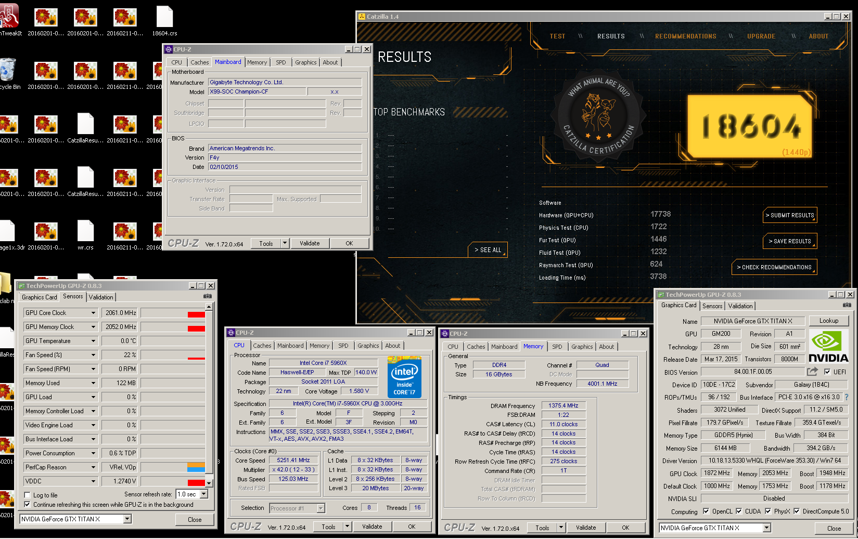Open the Graphics tab in the CPU-Z Memory window
The image size is (858, 539).
pos(582,347)
